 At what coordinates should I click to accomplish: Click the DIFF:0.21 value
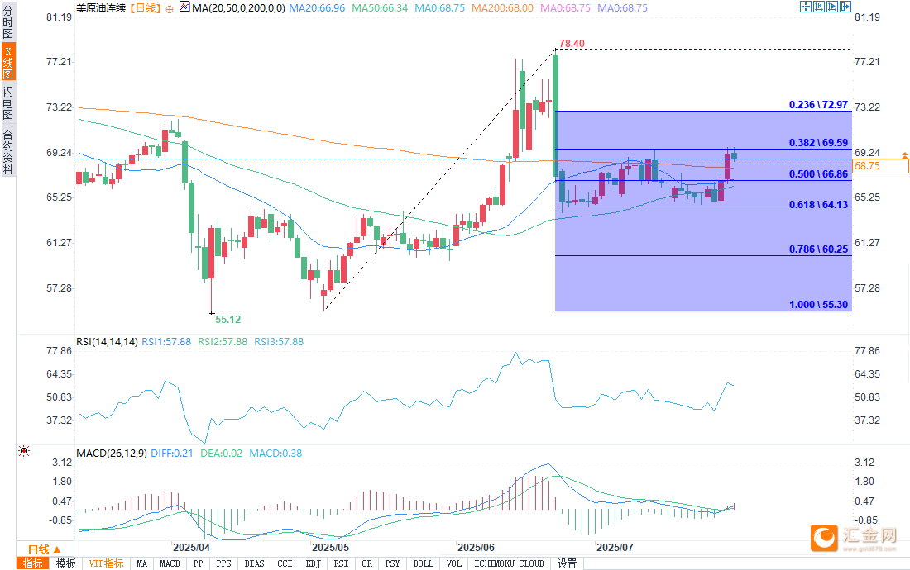(x=172, y=453)
